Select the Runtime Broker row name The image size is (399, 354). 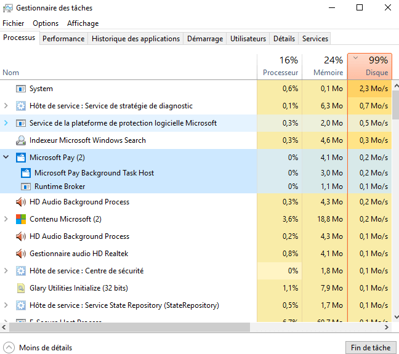point(60,187)
